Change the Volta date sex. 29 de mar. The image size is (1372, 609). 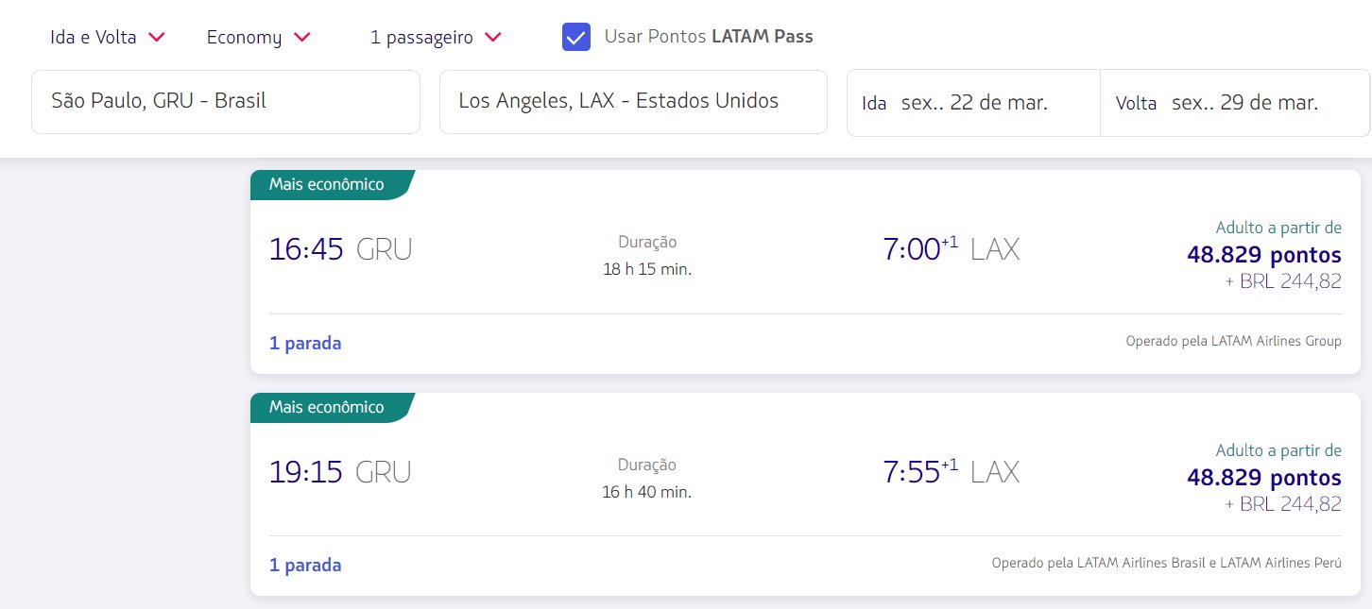[x=1235, y=103]
